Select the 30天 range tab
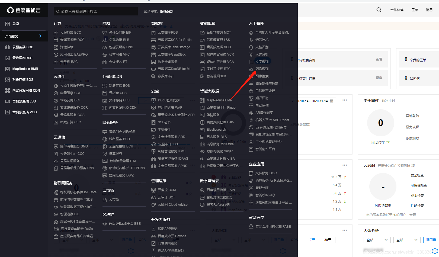Viewport: 439px width, 257px height. (328, 240)
